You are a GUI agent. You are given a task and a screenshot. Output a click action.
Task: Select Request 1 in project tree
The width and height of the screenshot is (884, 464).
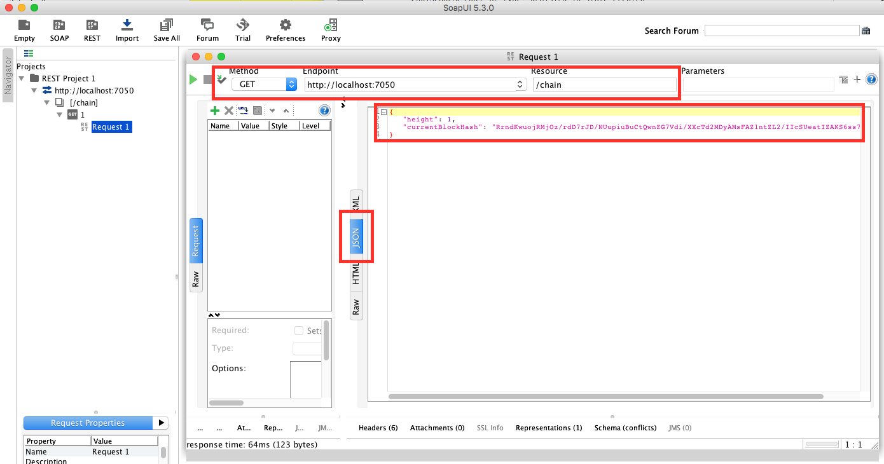pyautogui.click(x=111, y=127)
